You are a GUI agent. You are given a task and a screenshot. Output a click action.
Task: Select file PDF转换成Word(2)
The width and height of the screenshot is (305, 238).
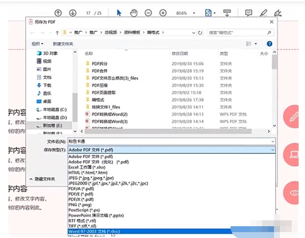tap(107, 114)
